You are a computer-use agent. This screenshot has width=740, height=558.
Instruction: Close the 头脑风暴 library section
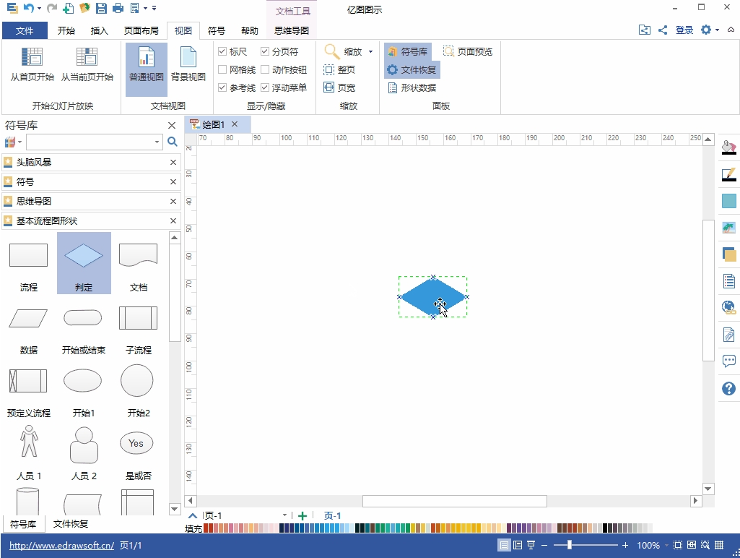coord(173,163)
